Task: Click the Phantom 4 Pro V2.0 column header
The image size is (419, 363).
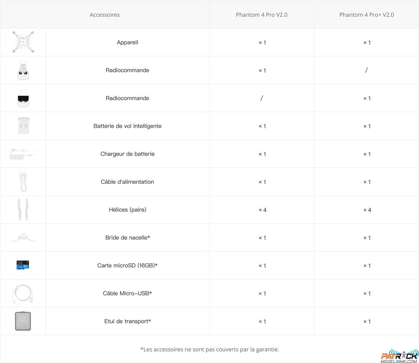Action: pos(262,15)
